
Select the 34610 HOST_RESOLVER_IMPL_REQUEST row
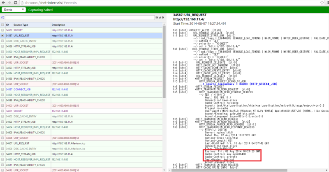(81, 159)
